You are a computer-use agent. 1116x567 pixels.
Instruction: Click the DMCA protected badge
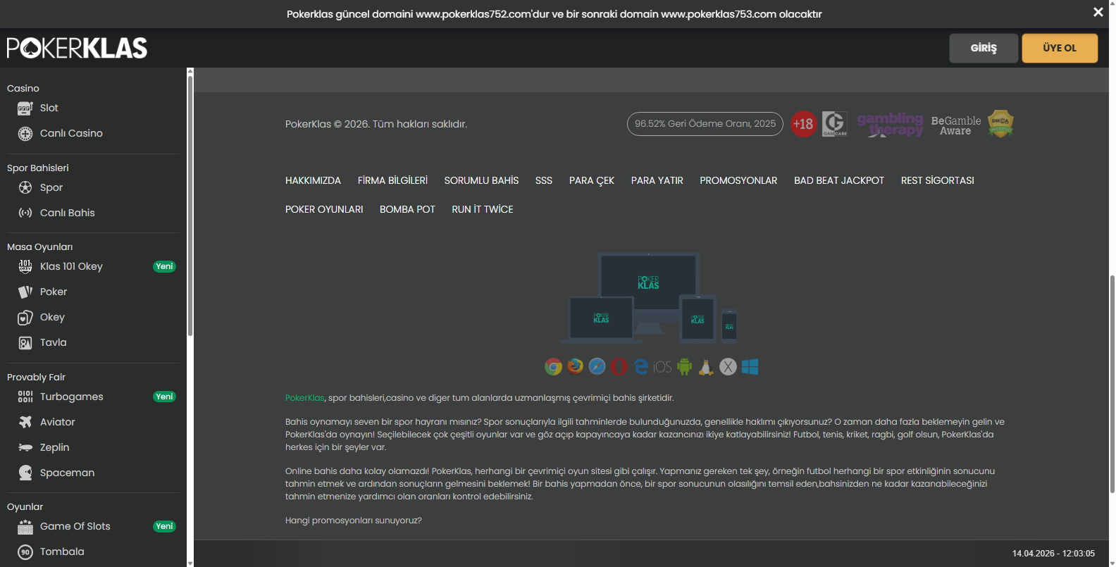click(1000, 124)
